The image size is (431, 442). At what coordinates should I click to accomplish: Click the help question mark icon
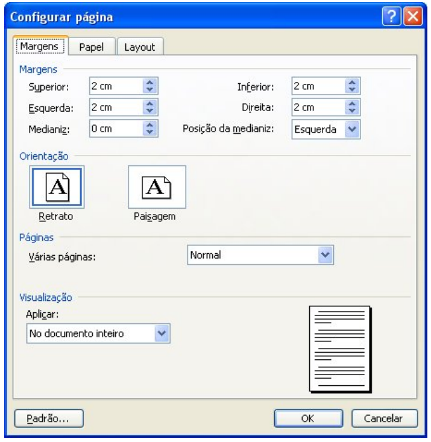(x=396, y=13)
